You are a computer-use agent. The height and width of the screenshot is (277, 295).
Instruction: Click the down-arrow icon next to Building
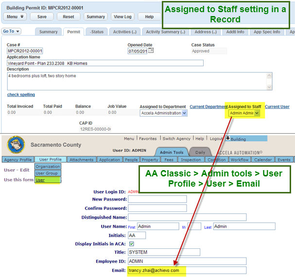(227, 138)
